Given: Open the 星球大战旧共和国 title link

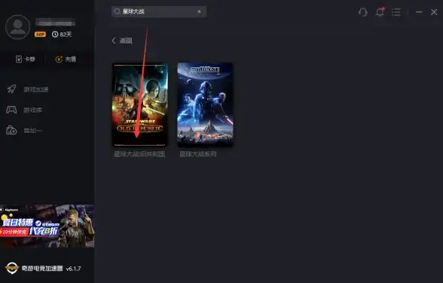Looking at the screenshot, I should click(139, 154).
